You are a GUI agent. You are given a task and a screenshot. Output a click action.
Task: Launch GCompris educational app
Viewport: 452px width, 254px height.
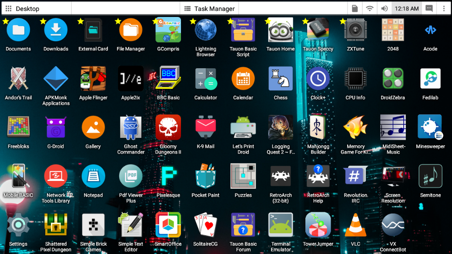click(168, 30)
